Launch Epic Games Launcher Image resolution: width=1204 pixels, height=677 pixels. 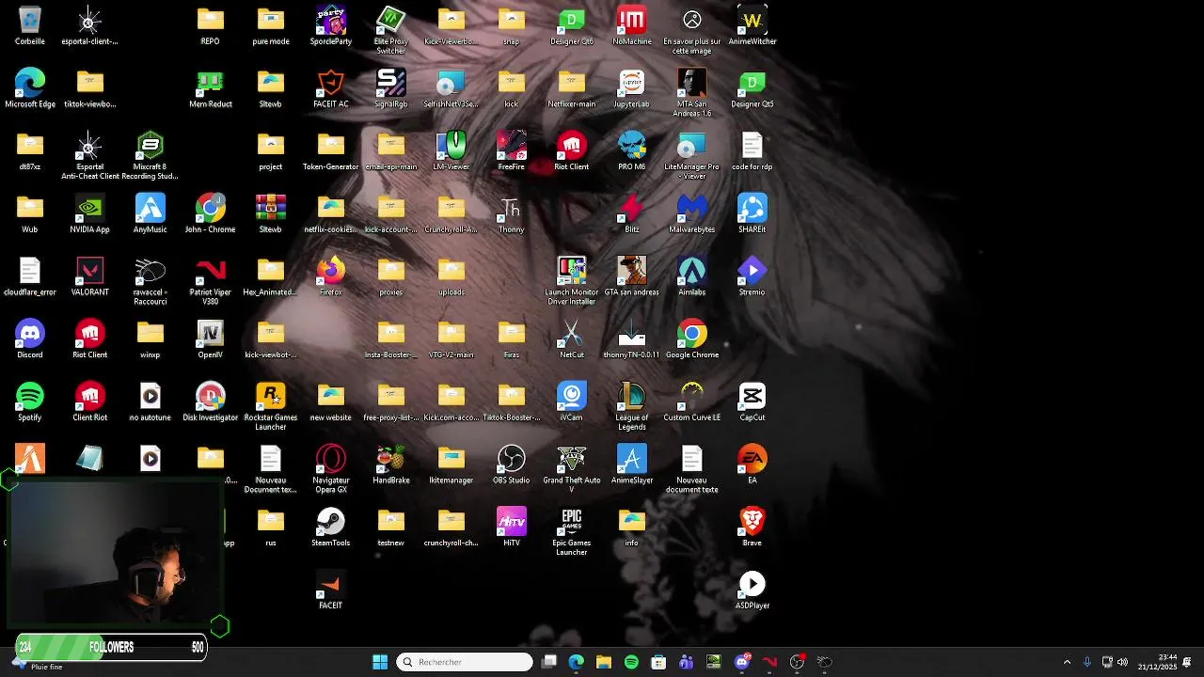pos(572,532)
